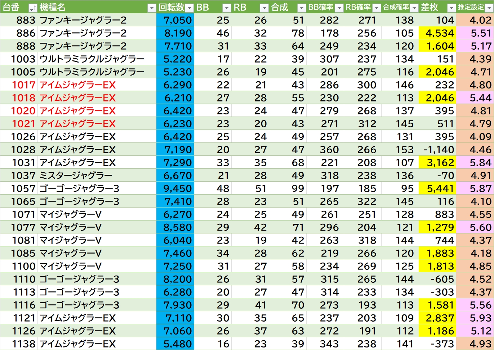Open the 回転数 column filter dropdown
The width and height of the screenshot is (494, 350).
189,8
